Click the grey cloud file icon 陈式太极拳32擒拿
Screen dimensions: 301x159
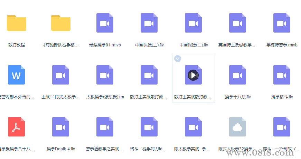pyautogui.click(x=237, y=127)
